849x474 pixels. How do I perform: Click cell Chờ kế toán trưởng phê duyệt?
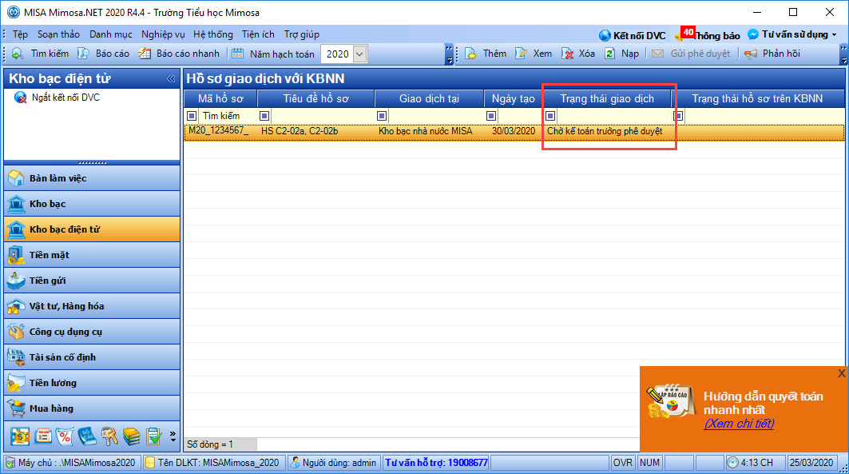pos(605,132)
